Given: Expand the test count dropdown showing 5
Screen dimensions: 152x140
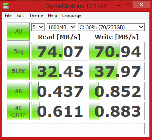Looking at the screenshot, I should (x=38, y=27).
